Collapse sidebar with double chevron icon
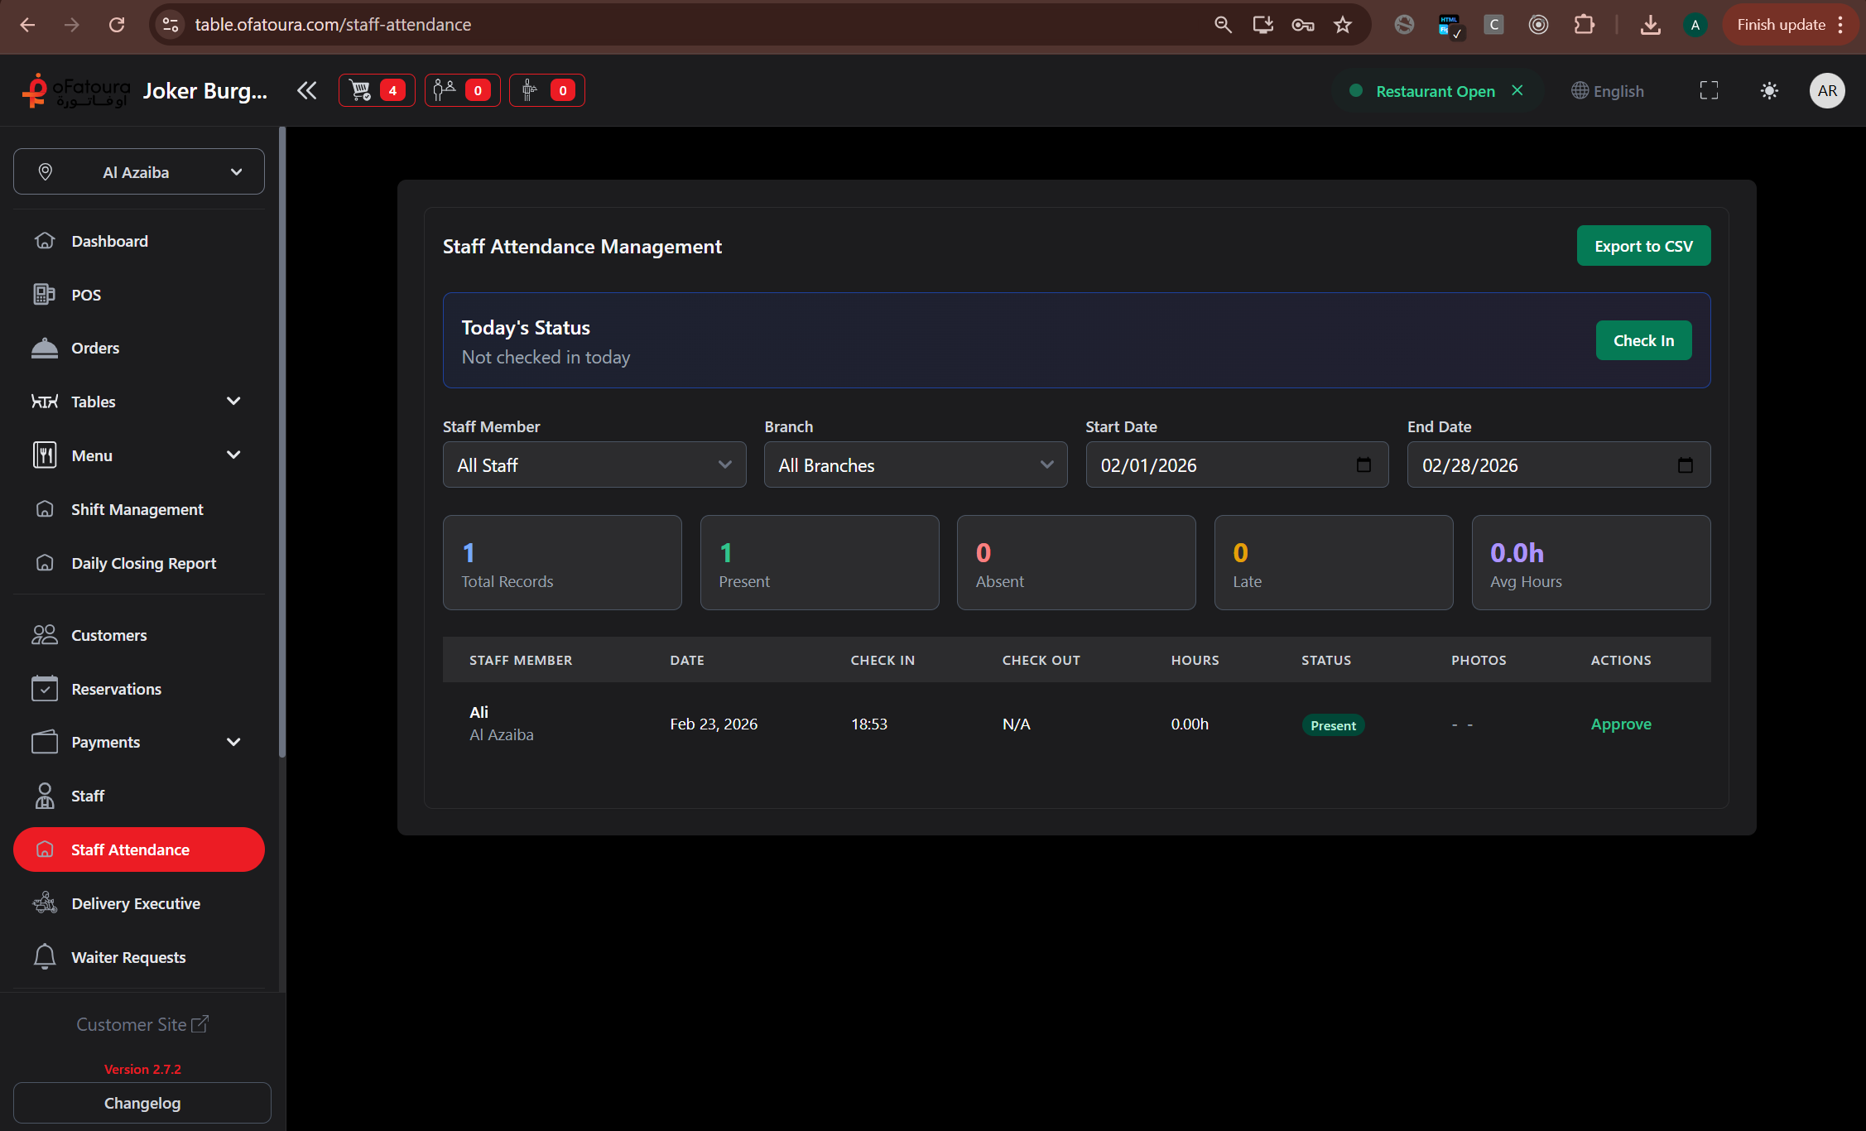Viewport: 1866px width, 1131px height. [x=306, y=90]
